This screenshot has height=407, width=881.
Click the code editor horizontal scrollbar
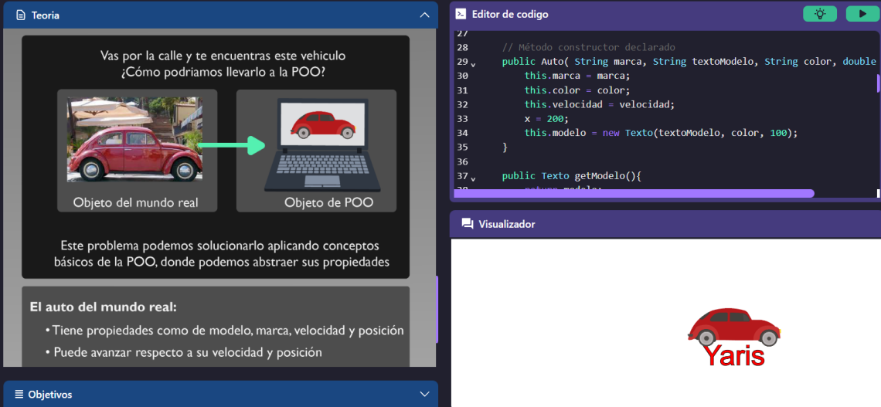634,193
